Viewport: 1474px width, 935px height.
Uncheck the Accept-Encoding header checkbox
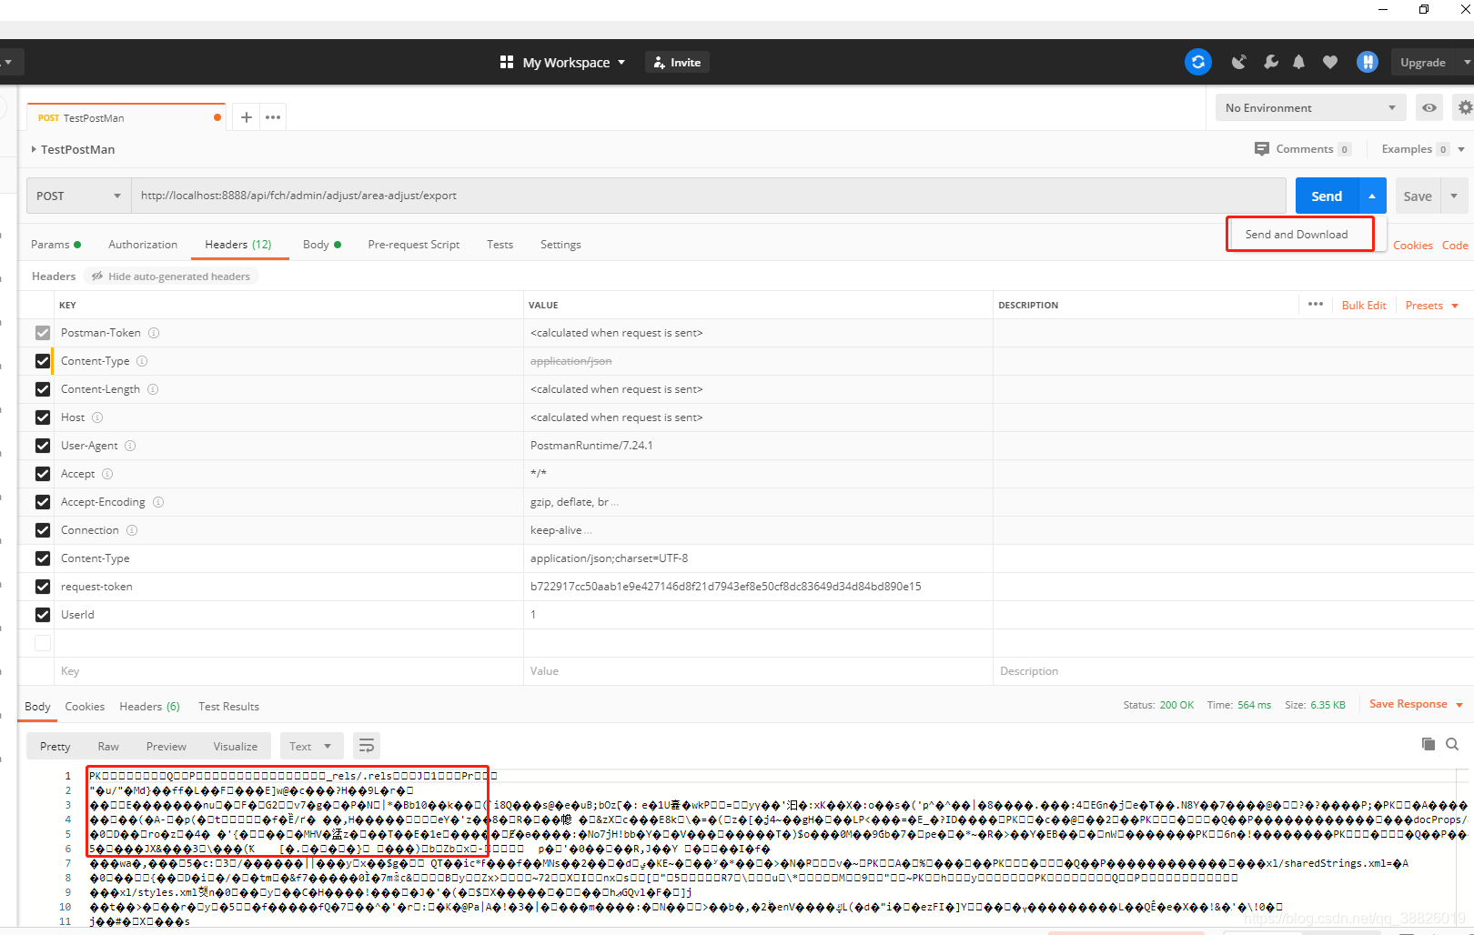43,502
